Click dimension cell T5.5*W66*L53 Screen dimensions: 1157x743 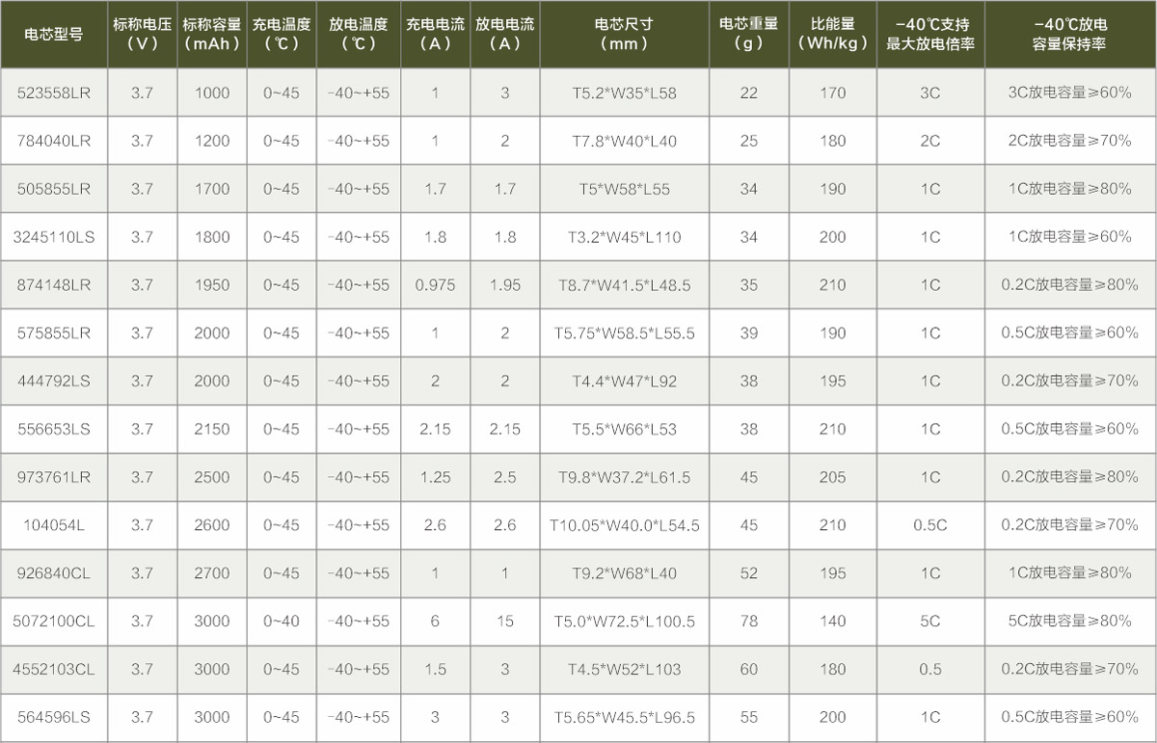point(625,429)
